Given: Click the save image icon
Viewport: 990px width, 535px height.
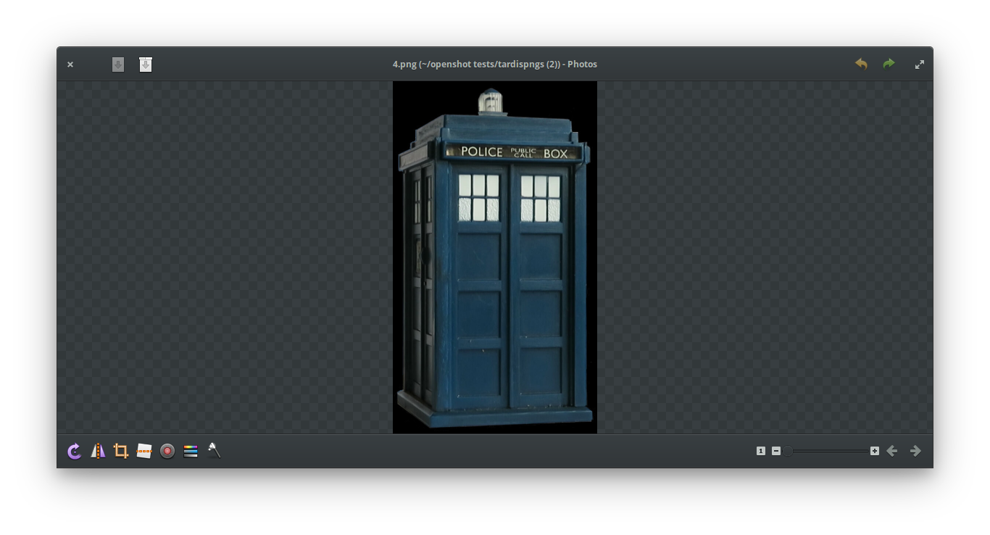Looking at the screenshot, I should coord(118,65).
